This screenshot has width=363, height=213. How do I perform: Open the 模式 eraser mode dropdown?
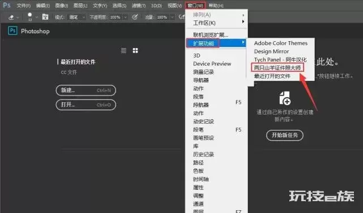pos(77,17)
